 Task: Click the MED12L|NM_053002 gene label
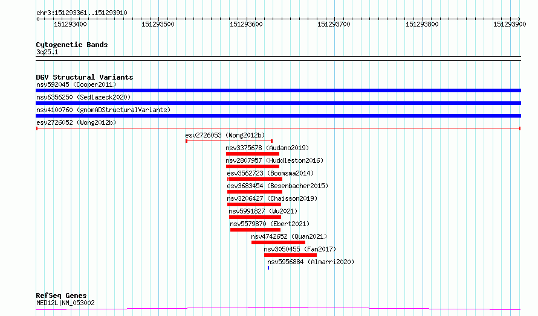click(x=65, y=303)
